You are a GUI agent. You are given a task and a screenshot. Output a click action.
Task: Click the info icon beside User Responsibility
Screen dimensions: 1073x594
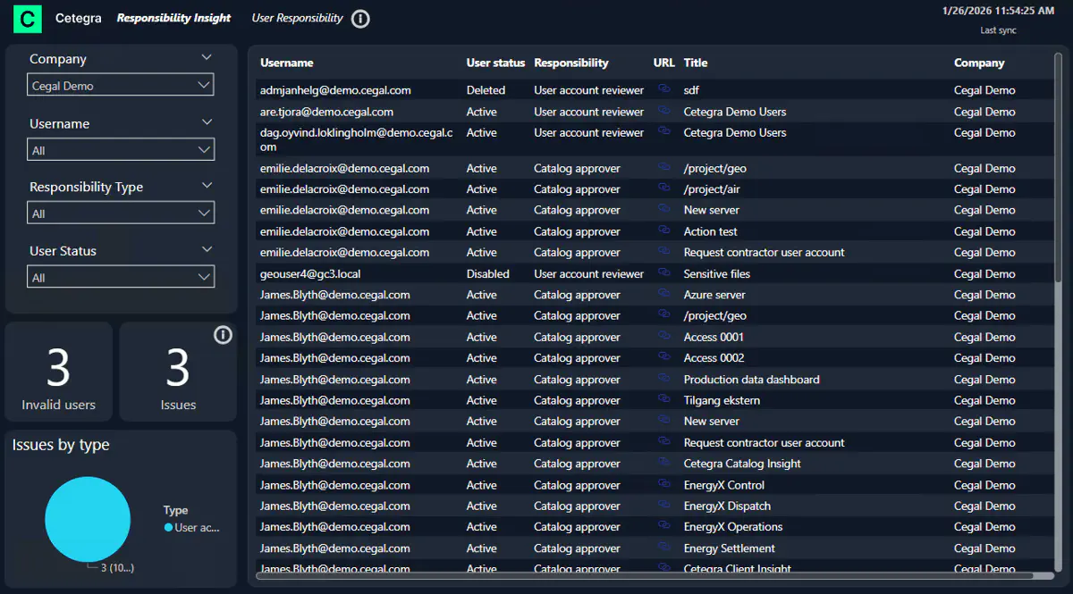pos(360,19)
